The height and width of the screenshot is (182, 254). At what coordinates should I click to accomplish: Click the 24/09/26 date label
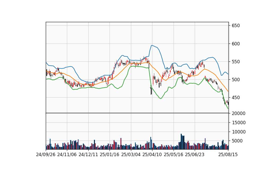[46, 155]
